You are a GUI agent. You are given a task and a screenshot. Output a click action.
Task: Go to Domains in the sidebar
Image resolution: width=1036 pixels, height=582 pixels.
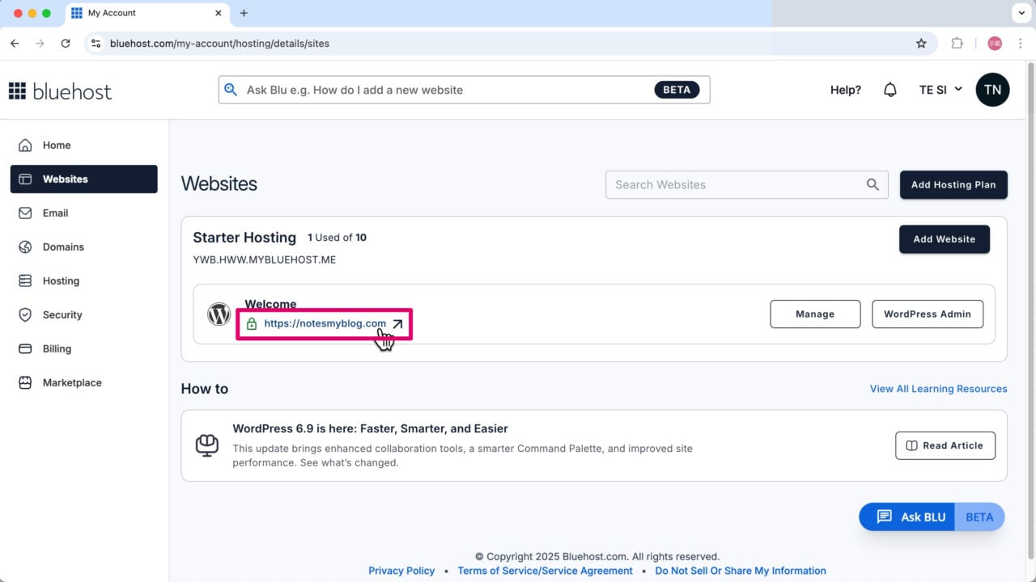click(63, 247)
